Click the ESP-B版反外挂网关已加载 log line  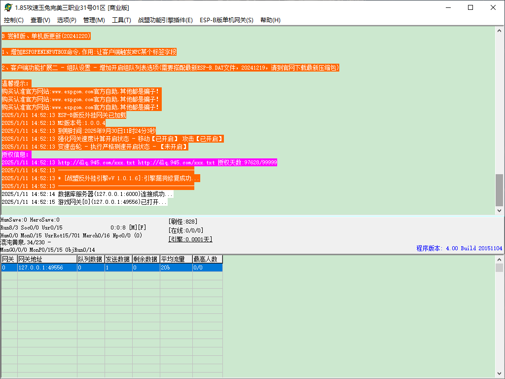pos(64,115)
